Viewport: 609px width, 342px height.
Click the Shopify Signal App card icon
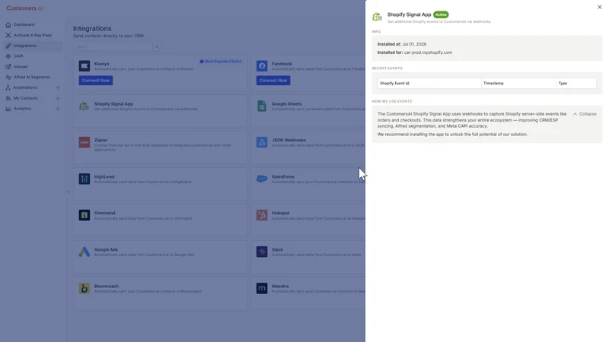tap(84, 106)
